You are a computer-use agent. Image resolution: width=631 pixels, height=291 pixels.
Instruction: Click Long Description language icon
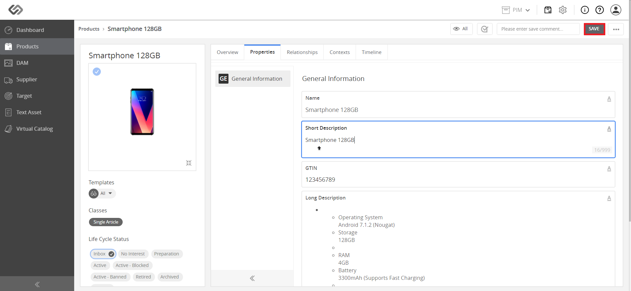pos(609,198)
